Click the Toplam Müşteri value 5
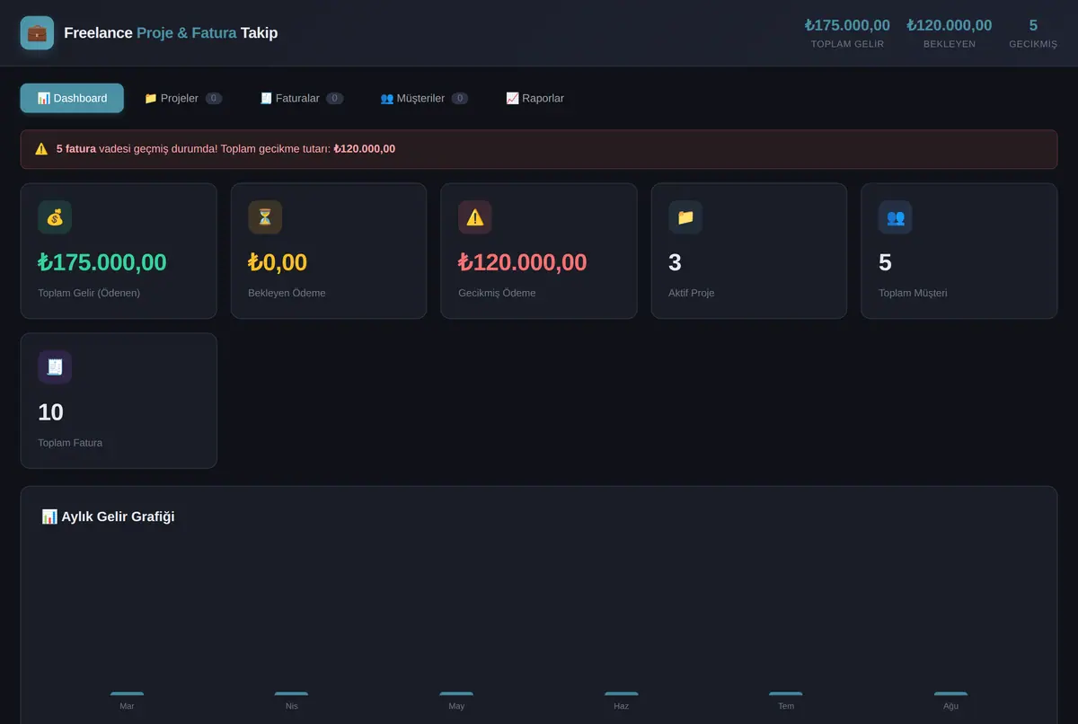The height and width of the screenshot is (724, 1078). point(885,262)
